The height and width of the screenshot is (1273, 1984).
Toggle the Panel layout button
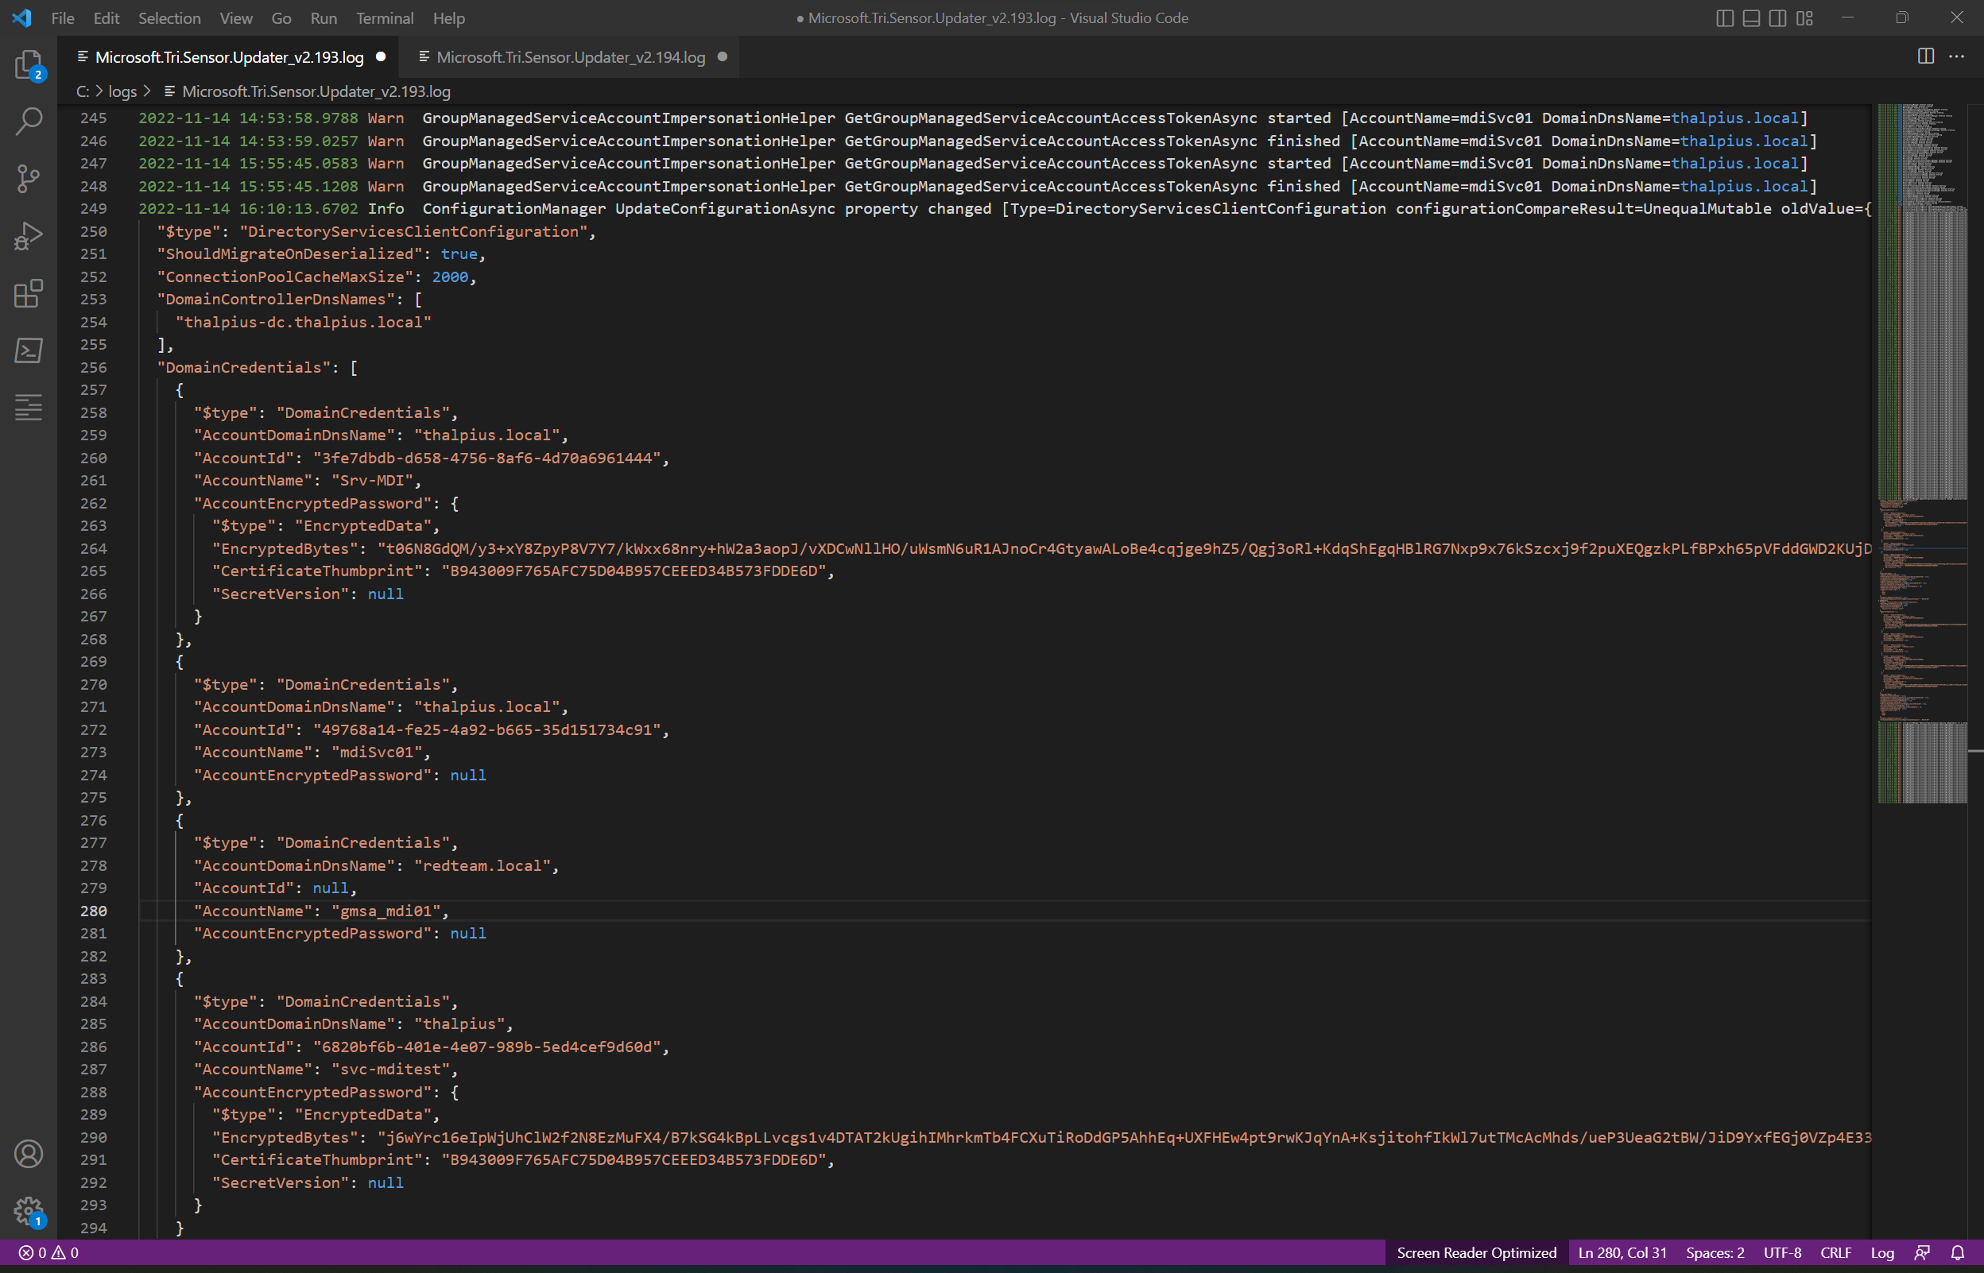click(x=1751, y=18)
